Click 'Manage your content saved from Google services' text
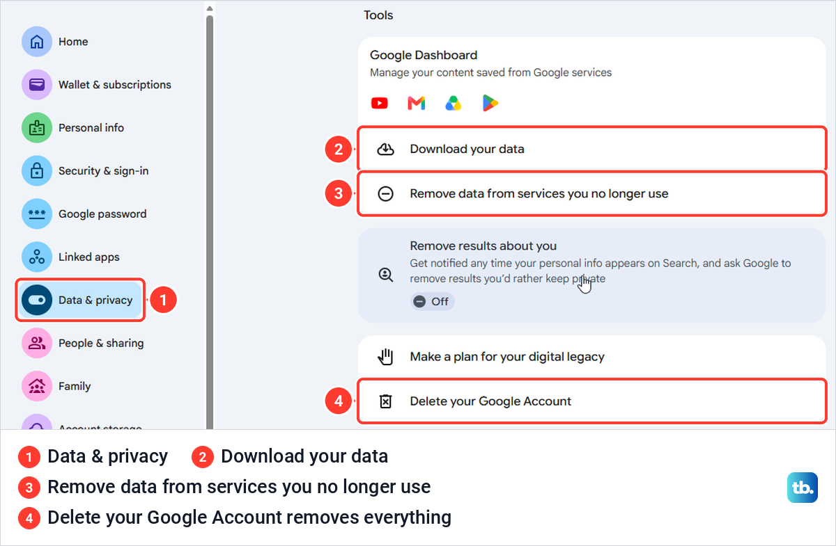The height and width of the screenshot is (546, 836). (490, 72)
